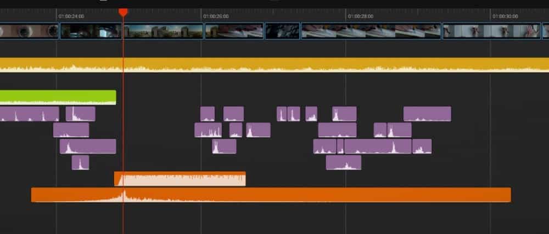Viewport: 549px width, 234px height.
Task: Select the light orange audio clip with dense waveform
Action: pos(180,179)
